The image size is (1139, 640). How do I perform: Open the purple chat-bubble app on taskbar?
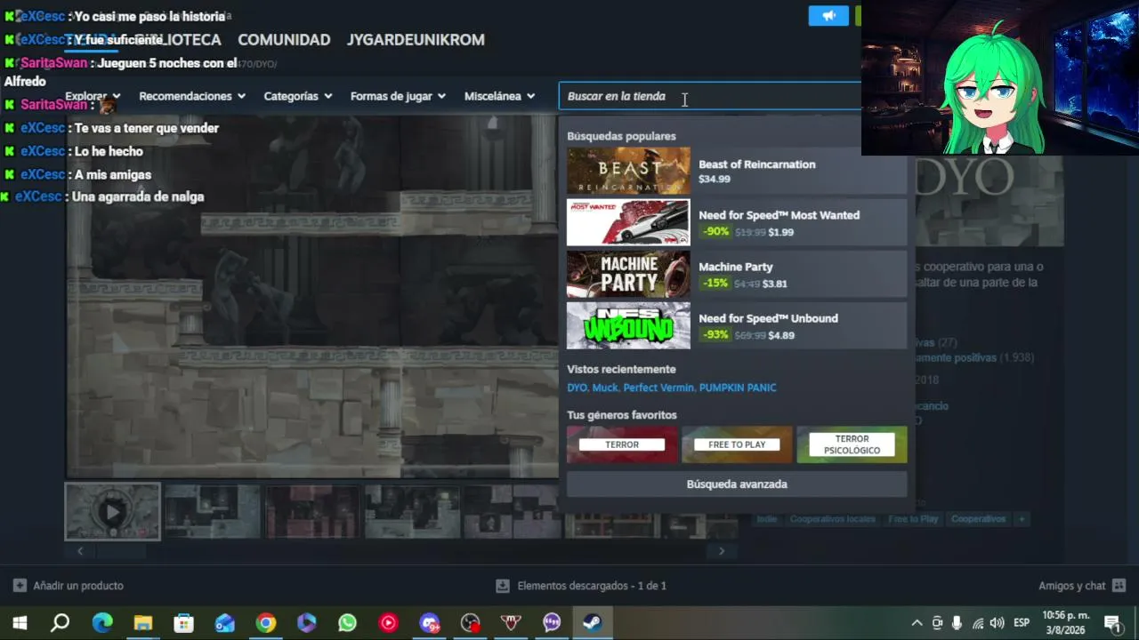[x=553, y=623]
